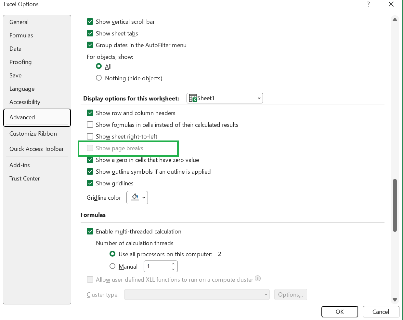Close the Excel Options dialog
Screen dimensions: 403x320
click(391, 4)
